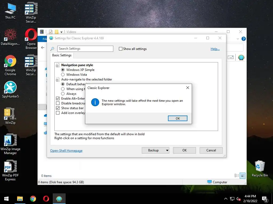273x204 pixels.
Task: Expand the Explorer ribbon chevron
Action: coord(238,39)
